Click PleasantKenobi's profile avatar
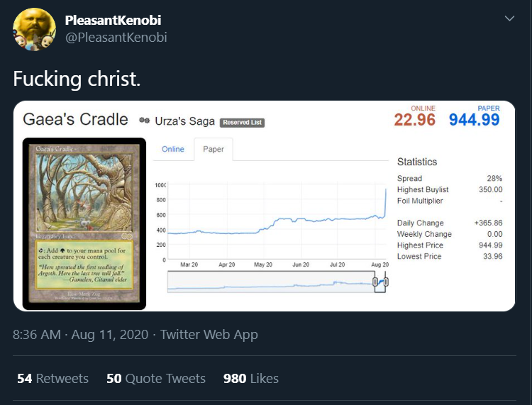The height and width of the screenshot is (405, 532). (x=34, y=29)
